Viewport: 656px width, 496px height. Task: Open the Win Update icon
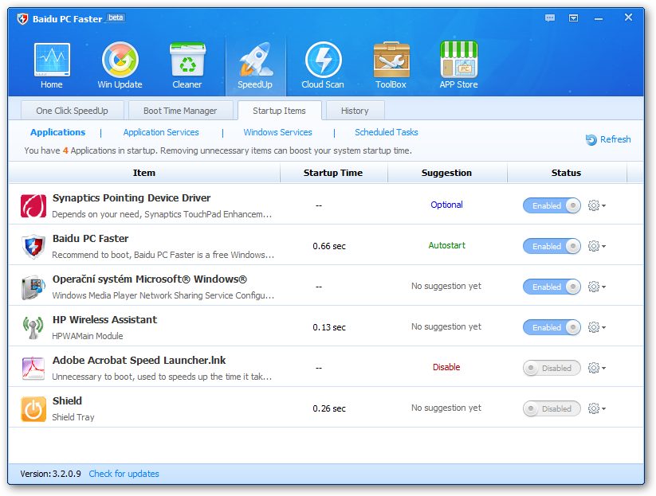(x=120, y=60)
